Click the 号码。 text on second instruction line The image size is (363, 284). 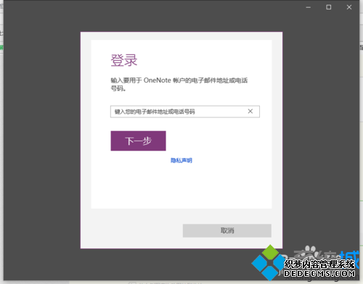(x=118, y=88)
